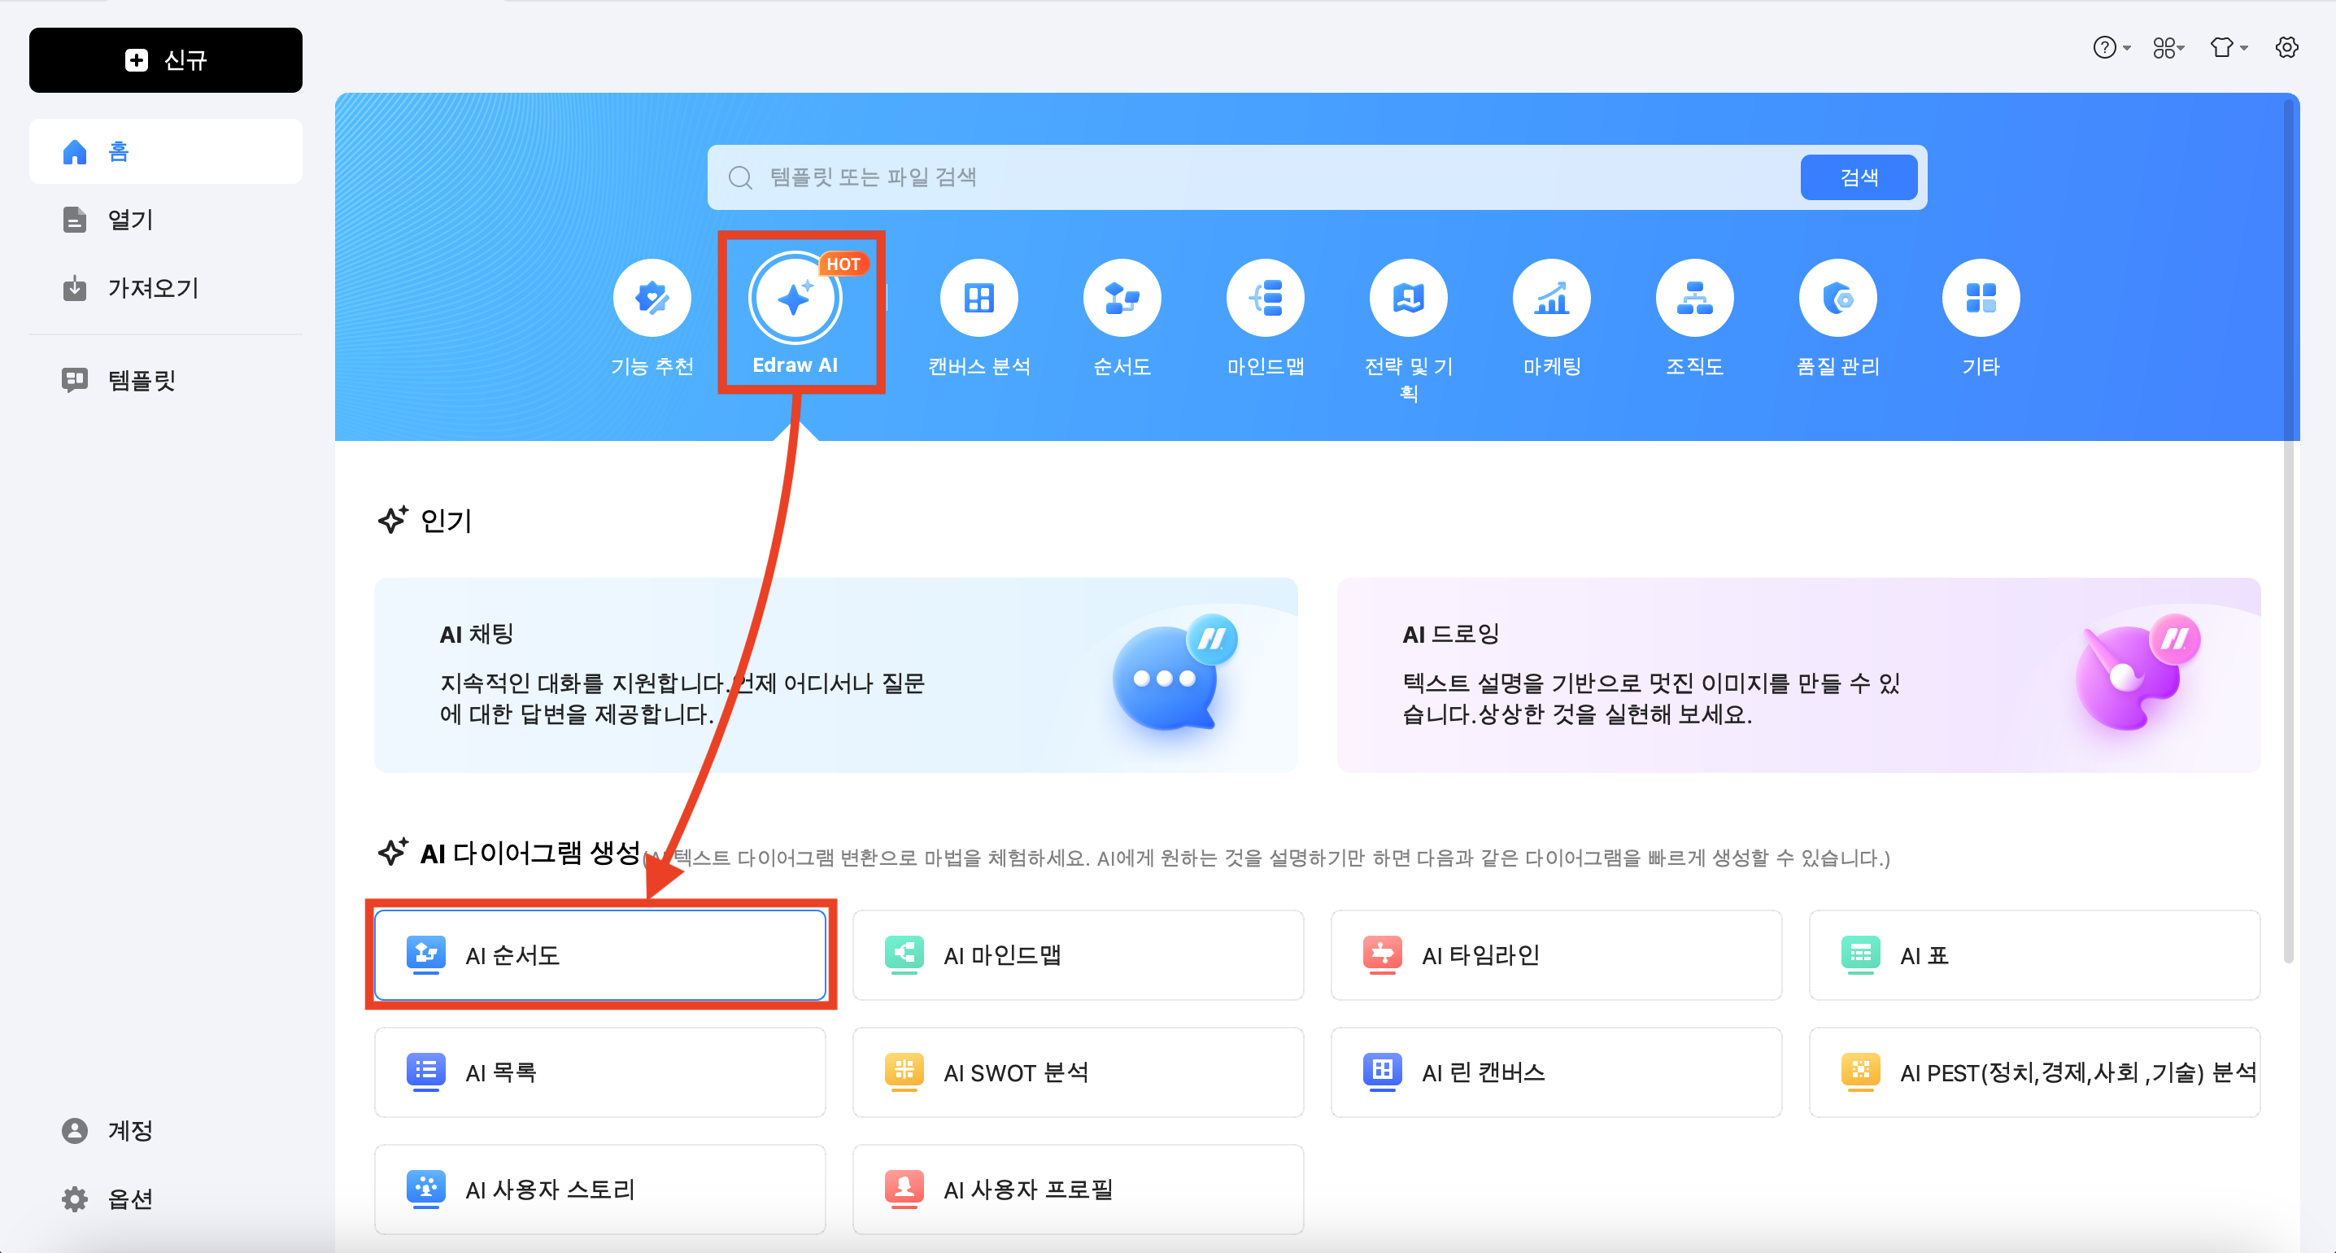Select the 품질 관리 category icon
The width and height of the screenshot is (2336, 1253).
pos(1838,298)
